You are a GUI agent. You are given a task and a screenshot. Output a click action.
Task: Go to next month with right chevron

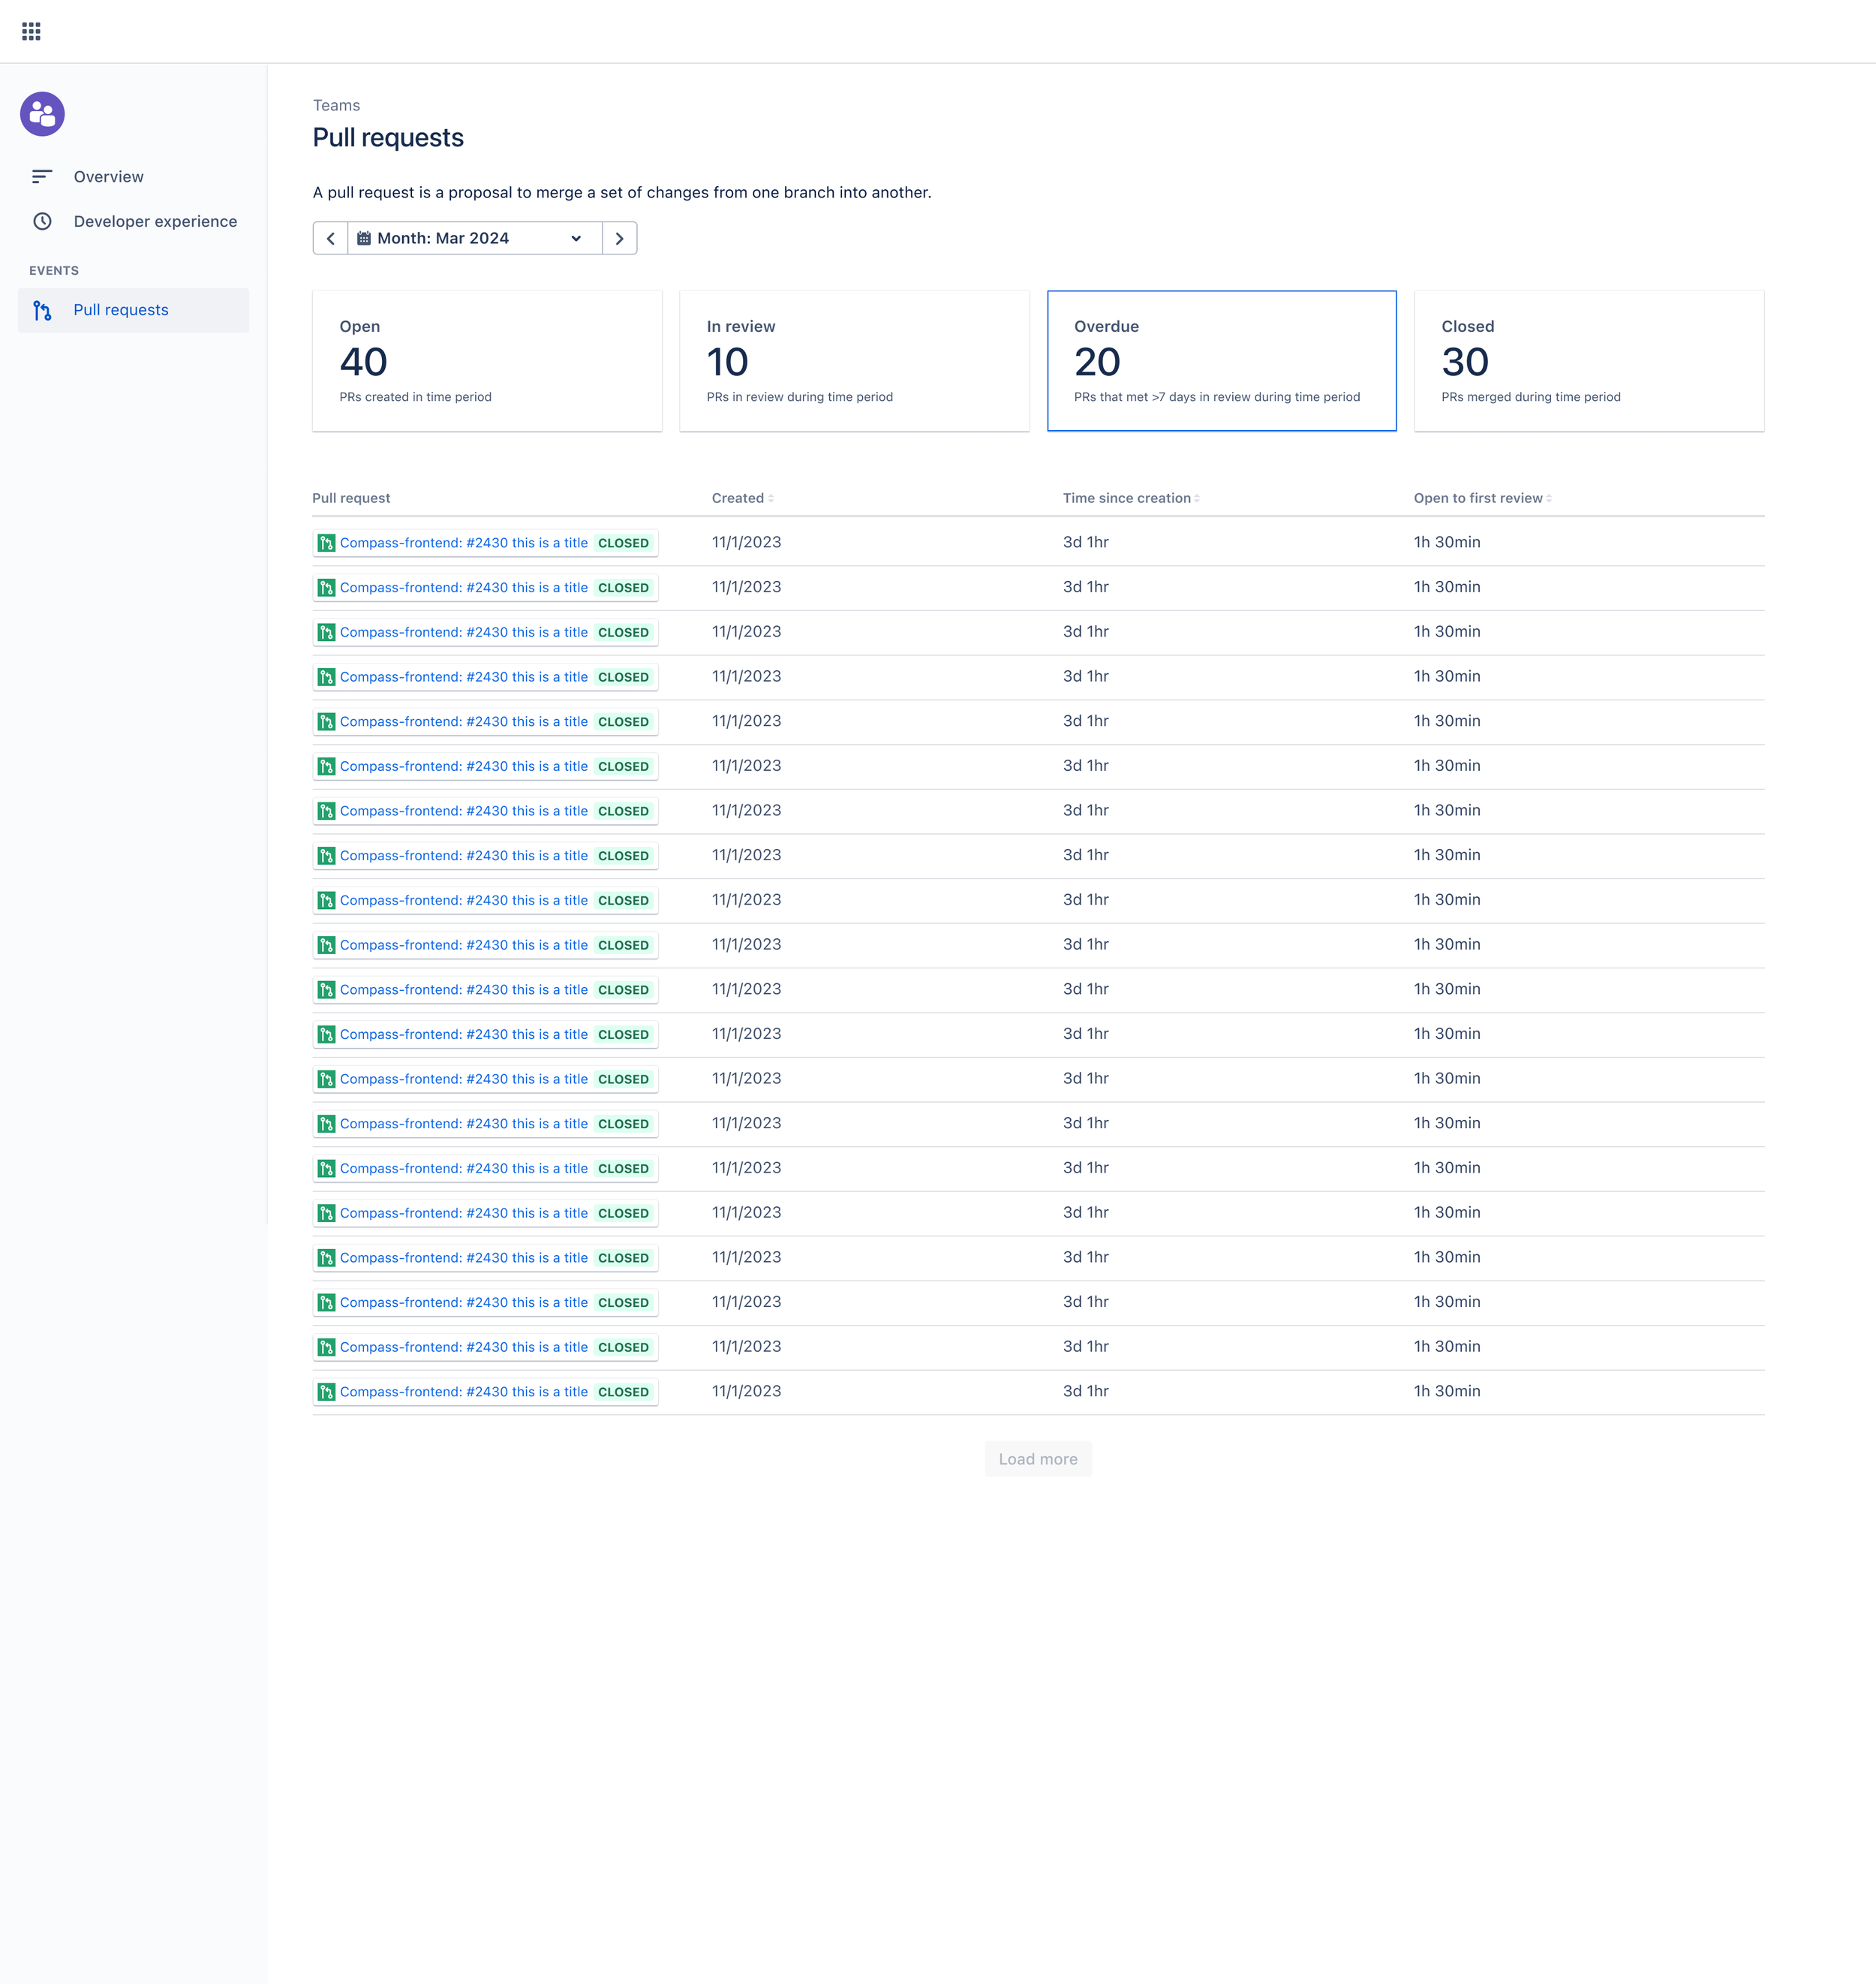point(619,238)
